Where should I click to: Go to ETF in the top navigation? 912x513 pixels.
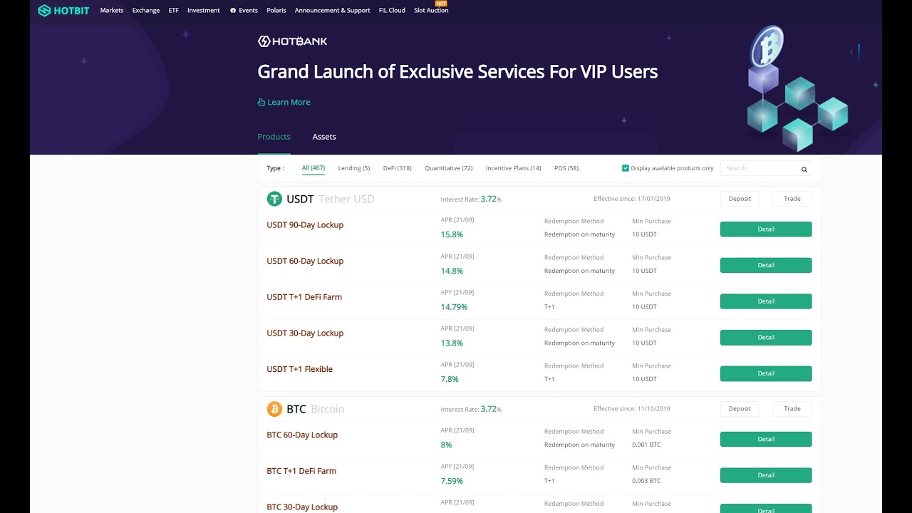174,11
